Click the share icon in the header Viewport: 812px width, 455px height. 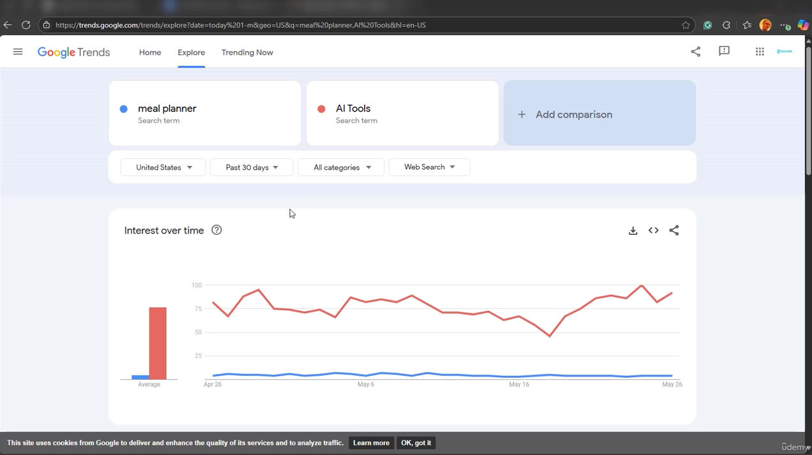[696, 52]
